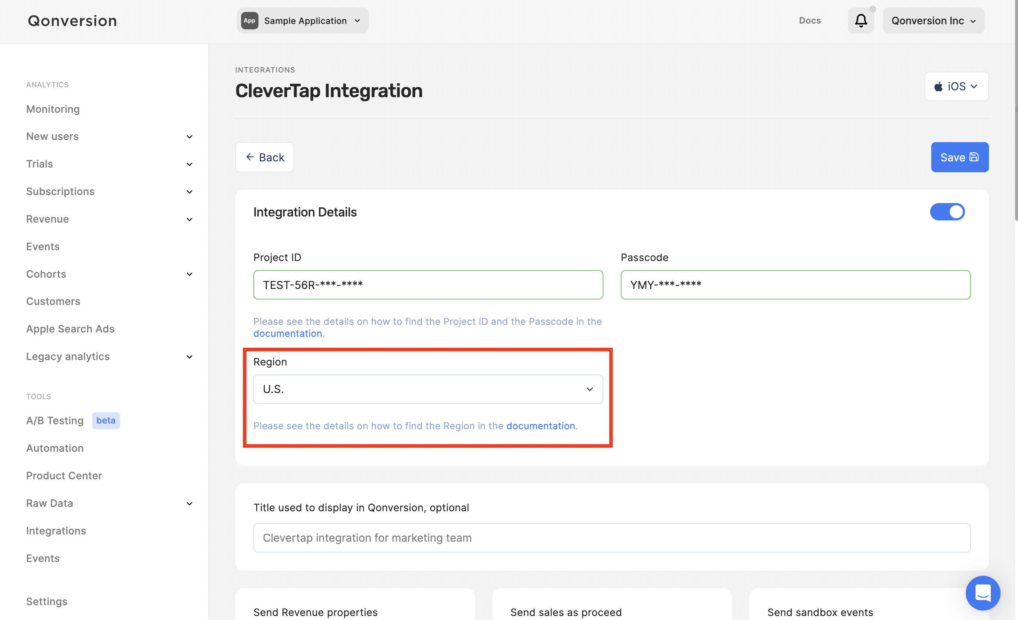Toggle the Integration Details switch
Screen dimensions: 1018x620
tap(947, 212)
